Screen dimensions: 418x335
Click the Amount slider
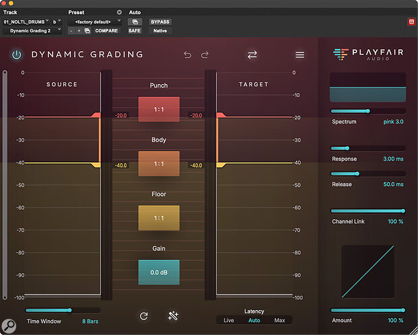368,310
